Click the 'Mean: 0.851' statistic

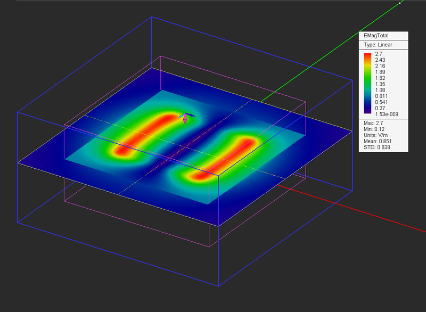click(378, 141)
